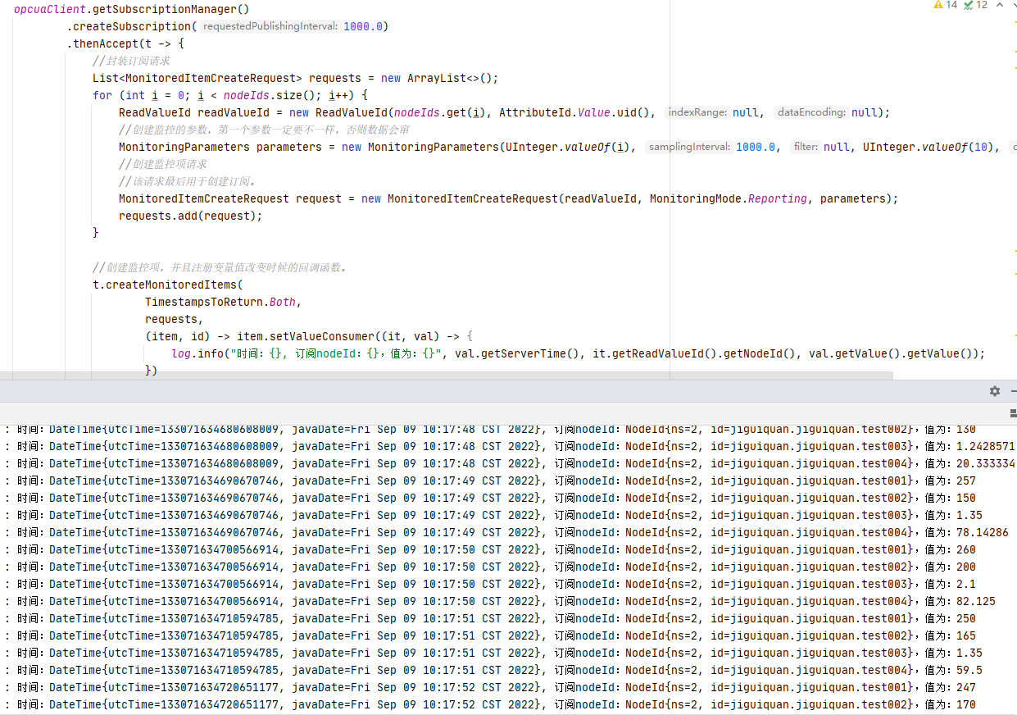The image size is (1017, 715).
Task: Click the requestedPublishingInterval parameter hint
Action: [270, 26]
